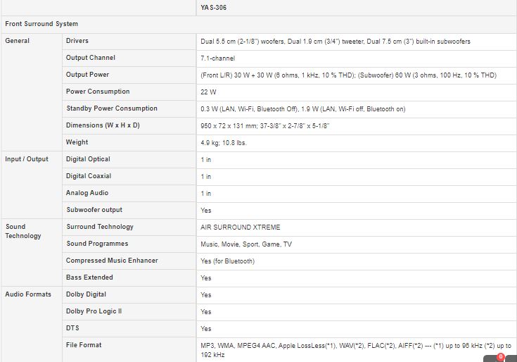The height and width of the screenshot is (362, 517).
Task: Click the Front Surround System heading row
Action: point(259,24)
